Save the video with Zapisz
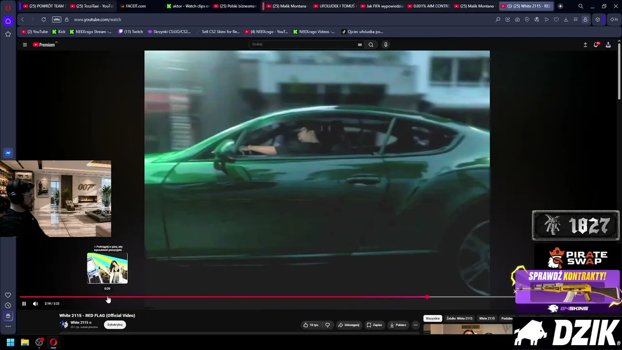Viewport: 622px width, 350px height. coord(375,325)
